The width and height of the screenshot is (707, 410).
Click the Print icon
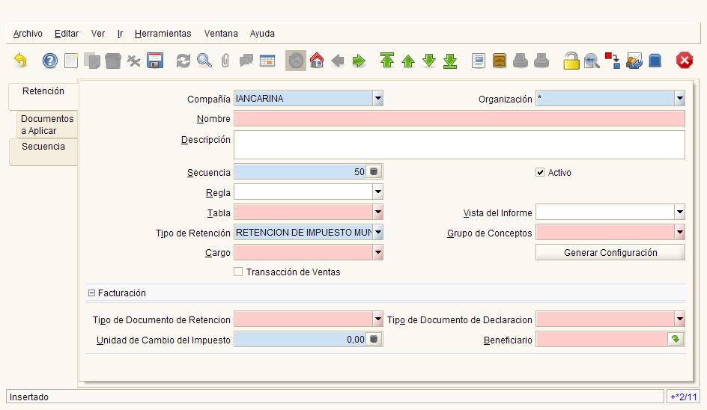(x=541, y=61)
